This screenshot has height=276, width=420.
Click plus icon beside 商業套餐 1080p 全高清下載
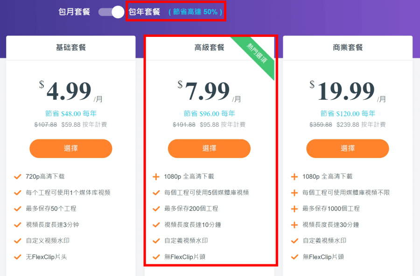tap(294, 177)
